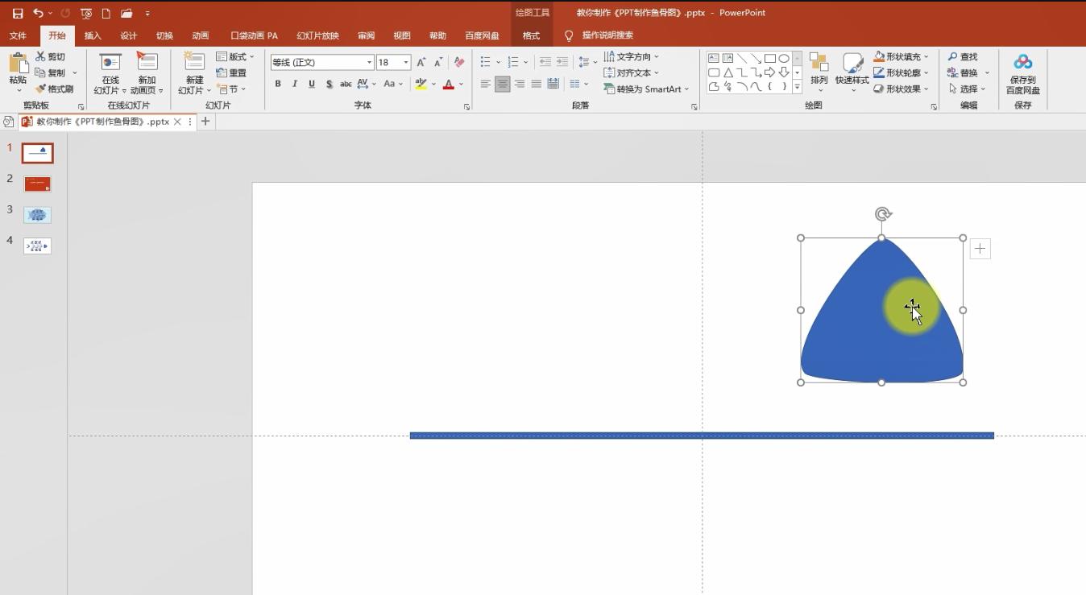Screen dimensions: 1086x595
Task: Click the Format Painter (格式刷) icon
Action: (41, 89)
